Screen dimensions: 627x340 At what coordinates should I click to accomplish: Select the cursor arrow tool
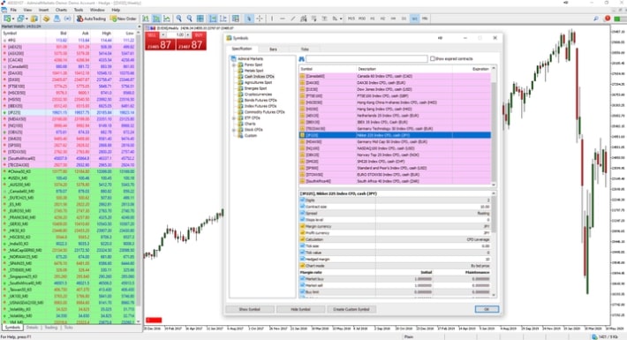pyautogui.click(x=249, y=19)
